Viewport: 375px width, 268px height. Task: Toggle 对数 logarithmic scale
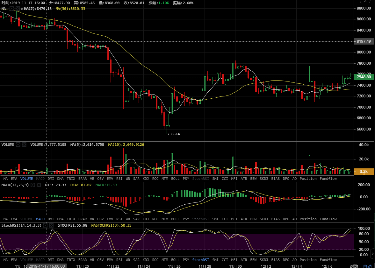pos(354,266)
